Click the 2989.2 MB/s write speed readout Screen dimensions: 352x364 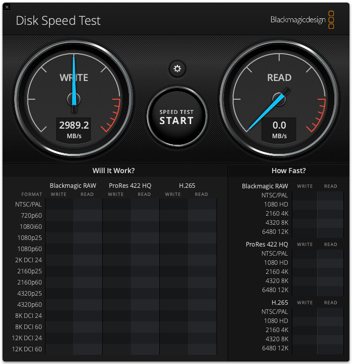[74, 130]
